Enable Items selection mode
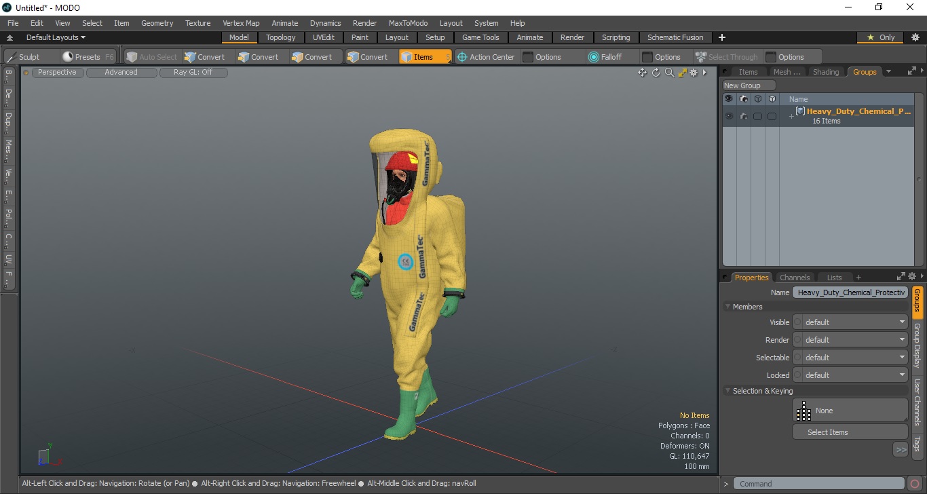This screenshot has height=494, width=927. pos(425,57)
